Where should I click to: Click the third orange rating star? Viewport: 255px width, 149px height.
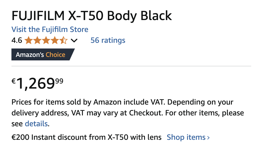tap(46, 41)
